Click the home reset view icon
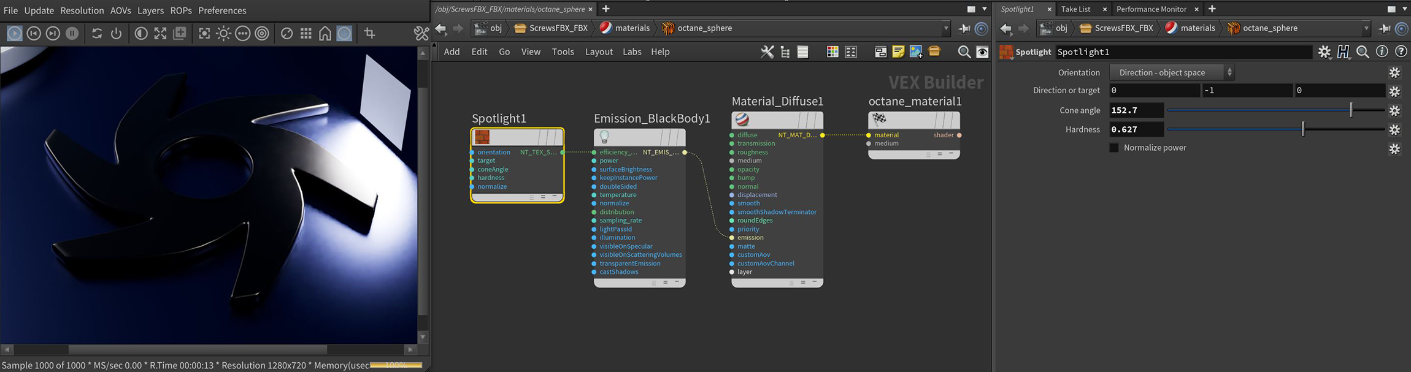Viewport: 1411px width, 372px height. [x=325, y=33]
